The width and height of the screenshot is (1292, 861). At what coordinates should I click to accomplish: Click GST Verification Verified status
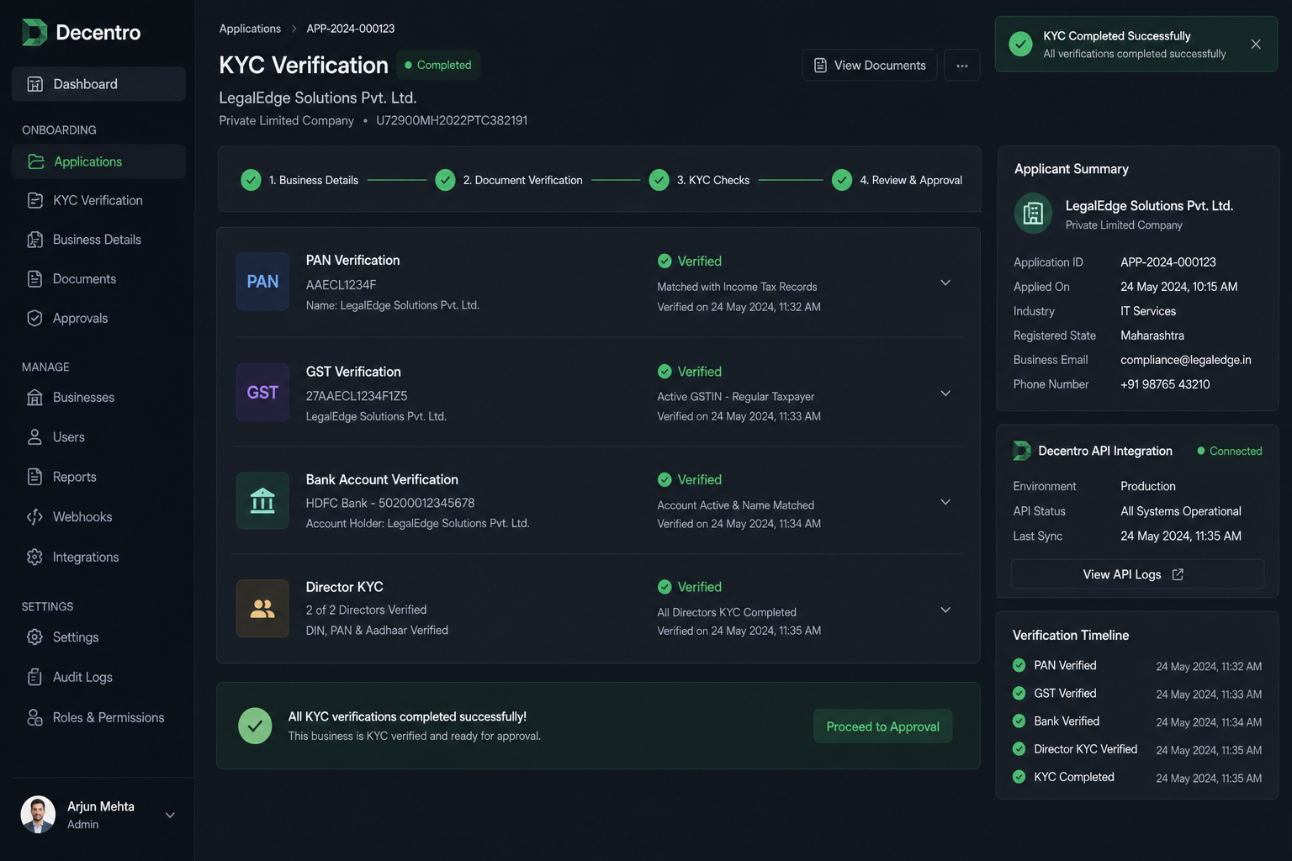point(690,371)
